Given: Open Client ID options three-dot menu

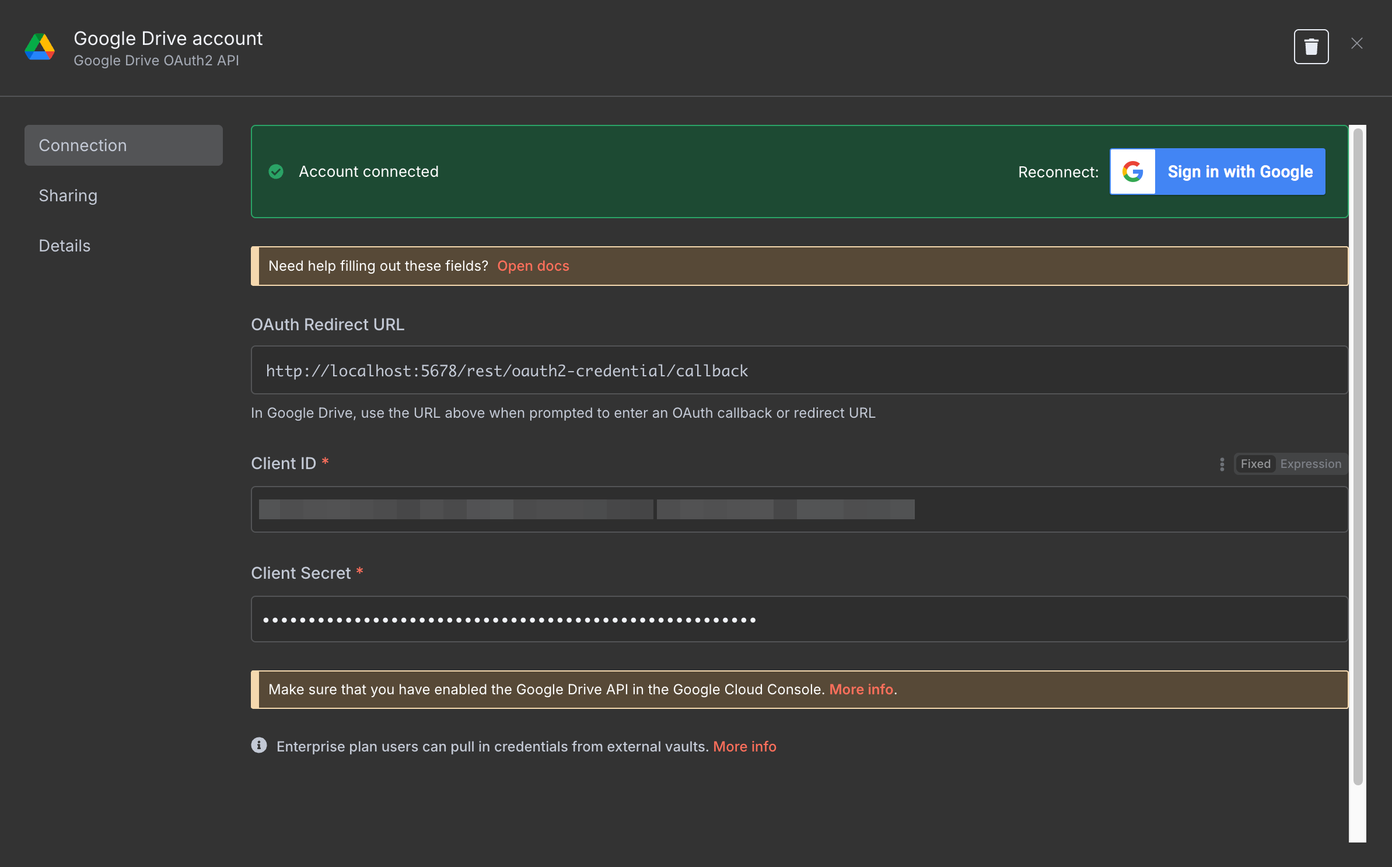Looking at the screenshot, I should point(1222,464).
